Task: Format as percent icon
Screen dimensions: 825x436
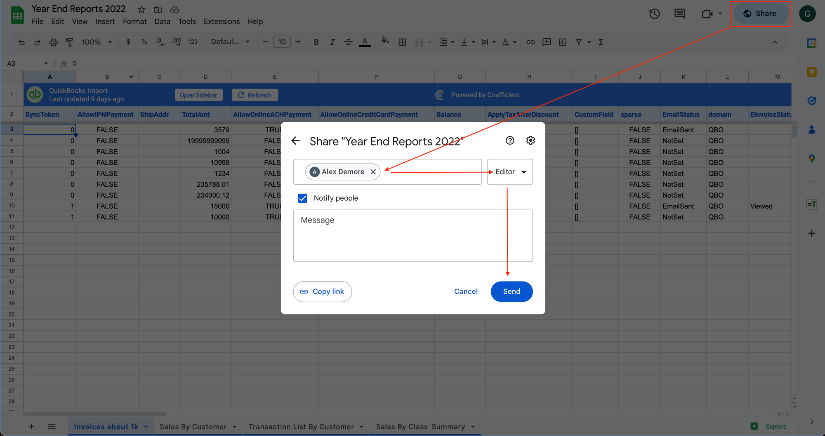Action: pyautogui.click(x=144, y=42)
